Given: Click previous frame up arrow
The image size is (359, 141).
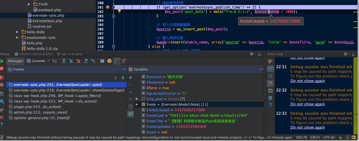Looking at the screenshot, I should point(116,78).
